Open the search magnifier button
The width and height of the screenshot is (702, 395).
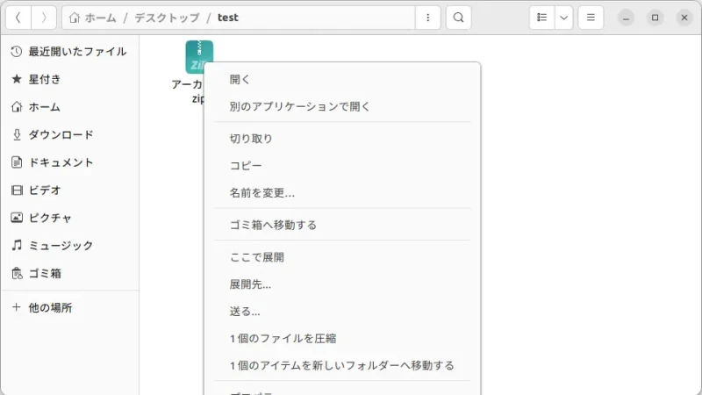coord(458,18)
